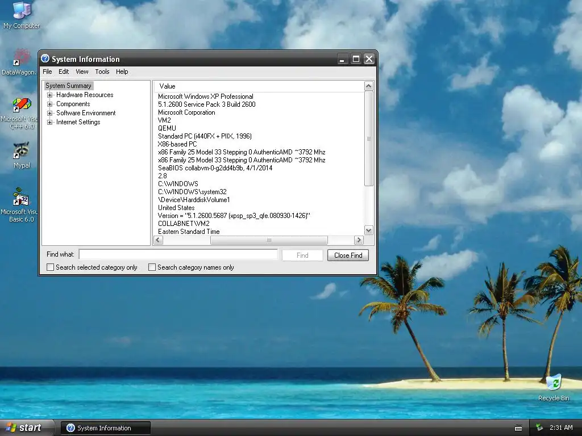The width and height of the screenshot is (582, 436).
Task: Click System Information taskbar button
Action: 105,428
